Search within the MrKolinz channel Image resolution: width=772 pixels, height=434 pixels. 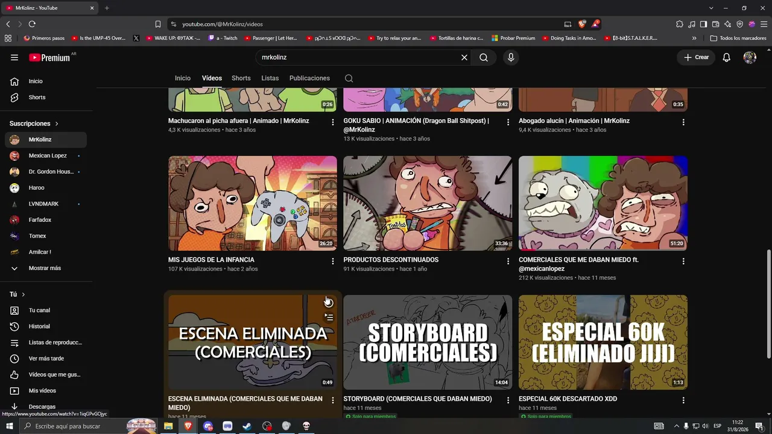pyautogui.click(x=349, y=78)
